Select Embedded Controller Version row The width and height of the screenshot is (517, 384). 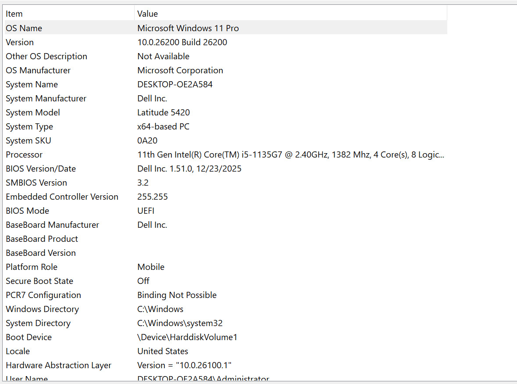pyautogui.click(x=62, y=197)
